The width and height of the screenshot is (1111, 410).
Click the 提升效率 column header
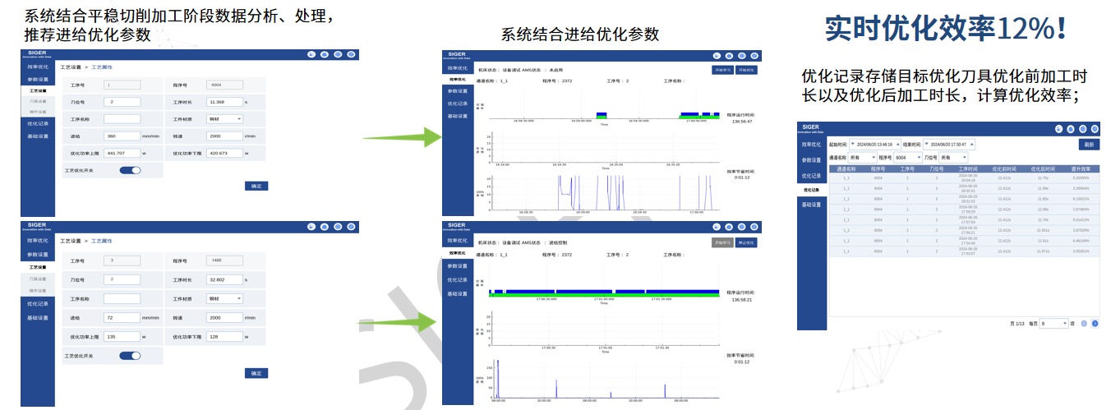pyautogui.click(x=1081, y=168)
